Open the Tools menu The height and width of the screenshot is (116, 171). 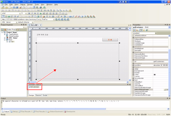[37, 5]
